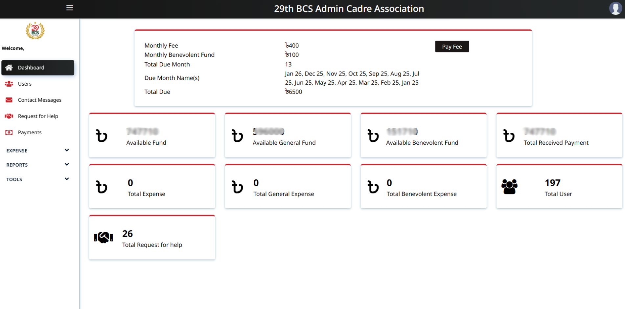
Task: Open the user profile avatar
Action: tap(615, 9)
